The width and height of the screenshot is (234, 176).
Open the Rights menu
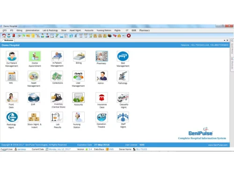point(117,31)
